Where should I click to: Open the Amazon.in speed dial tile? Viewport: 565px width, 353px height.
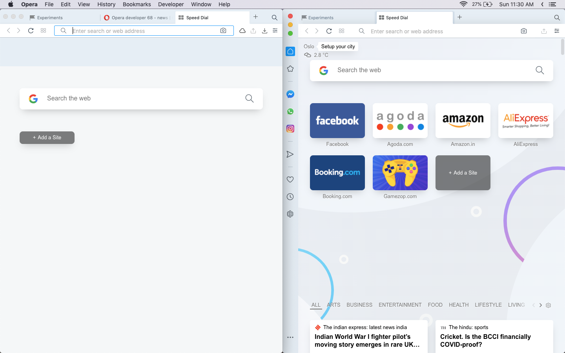tap(463, 121)
